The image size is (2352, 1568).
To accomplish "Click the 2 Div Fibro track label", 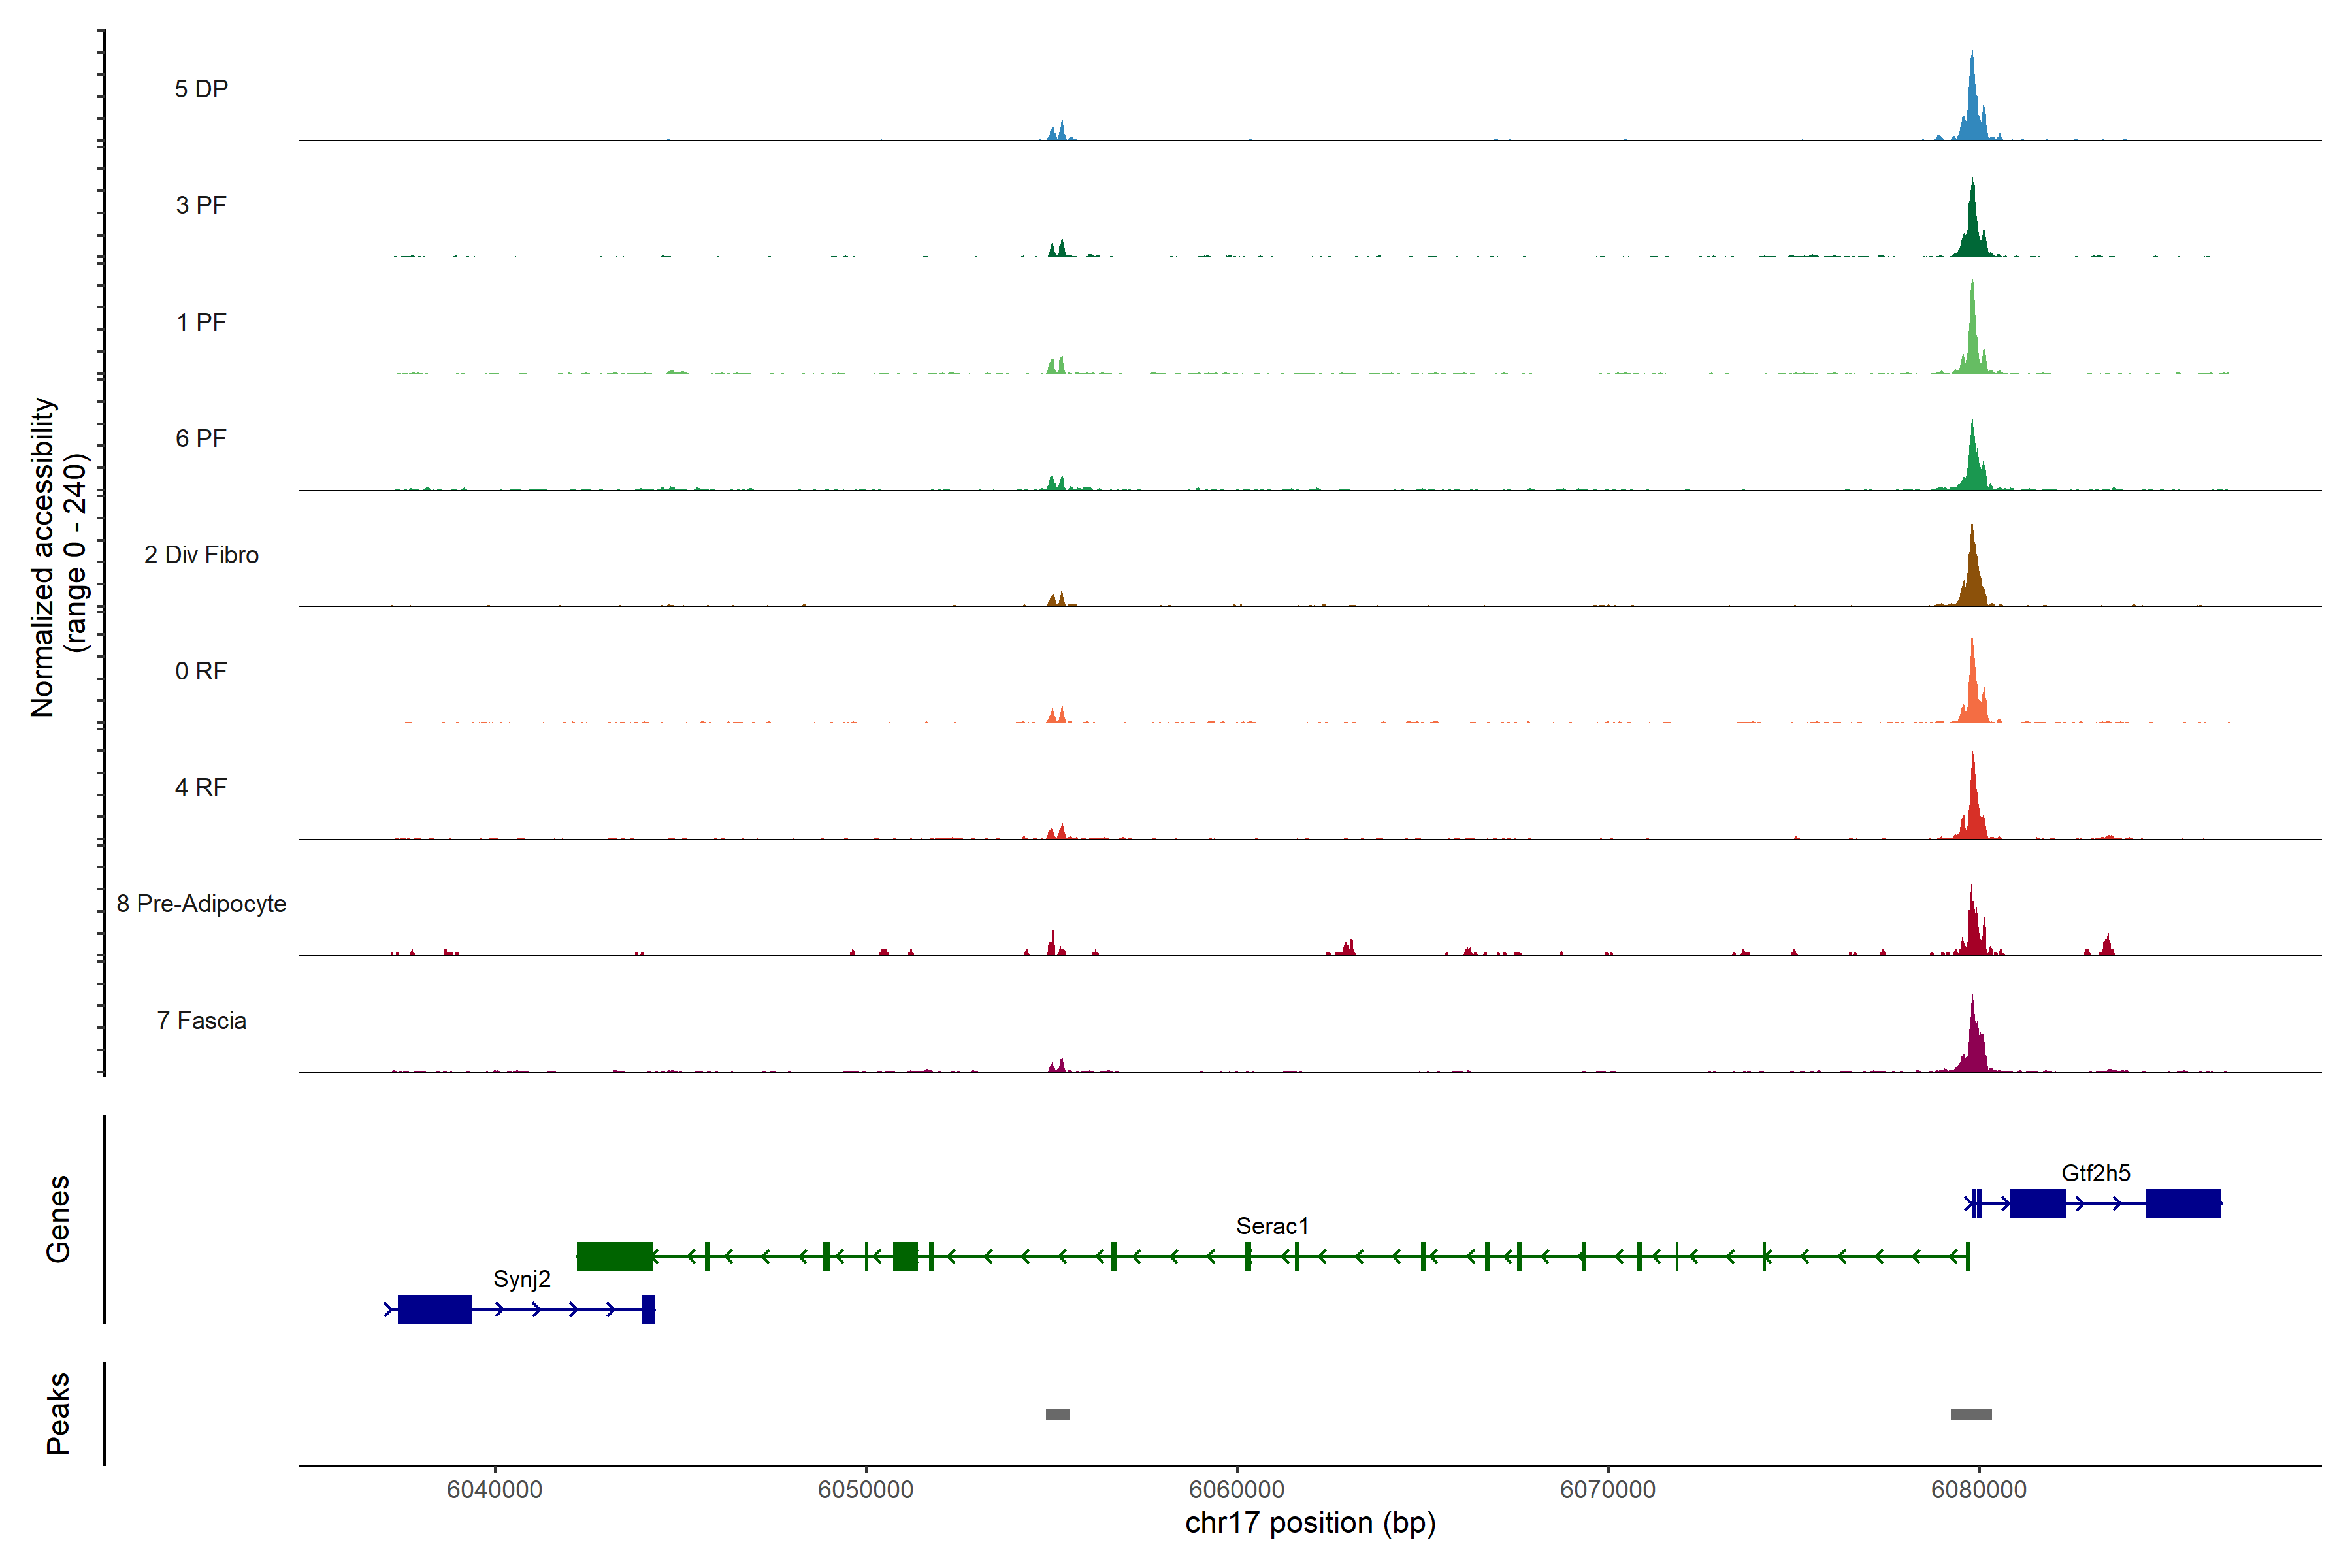I will tap(201, 555).
